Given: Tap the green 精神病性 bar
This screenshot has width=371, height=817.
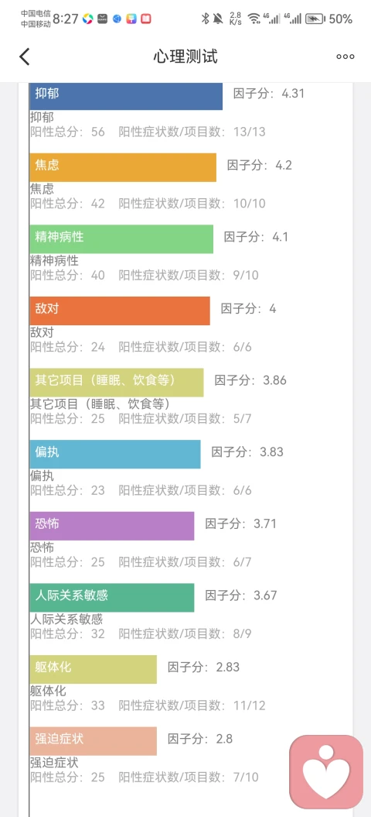Looking at the screenshot, I should [121, 239].
